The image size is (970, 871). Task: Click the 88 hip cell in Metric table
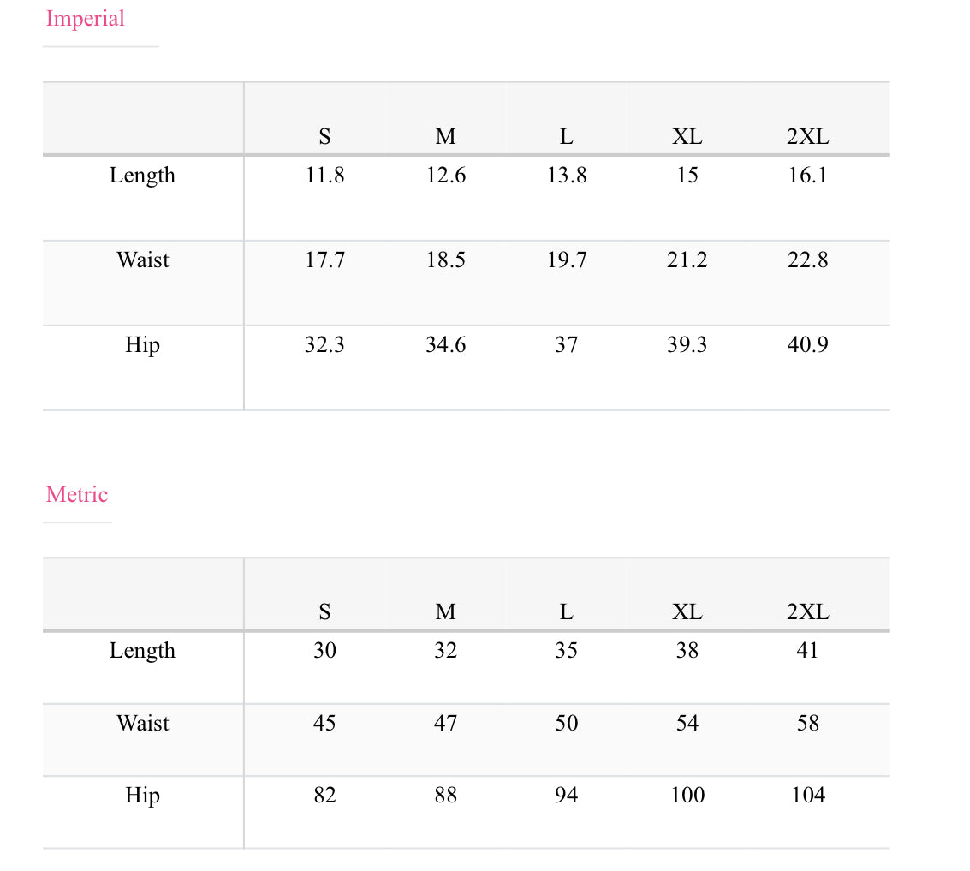[445, 796]
